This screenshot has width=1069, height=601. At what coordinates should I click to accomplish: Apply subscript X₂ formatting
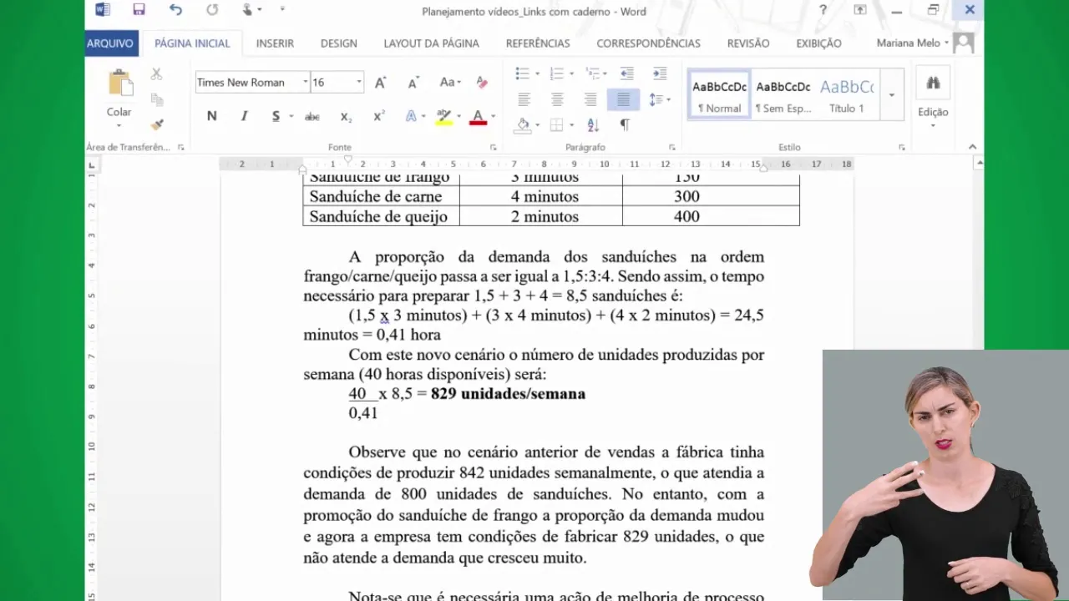coord(346,117)
